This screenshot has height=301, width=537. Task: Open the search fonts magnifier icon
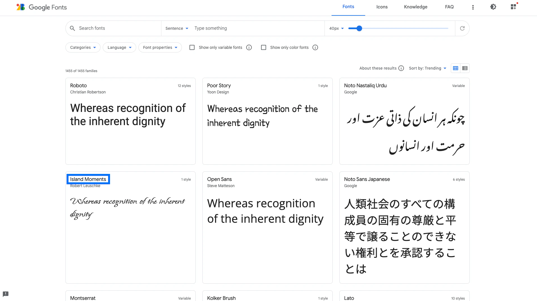coord(72,28)
